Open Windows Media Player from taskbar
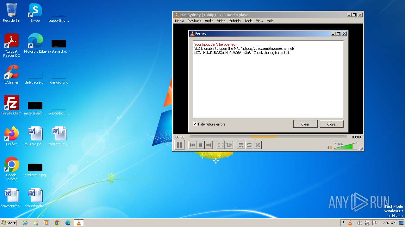The height and width of the screenshot is (227, 405). tap(47, 223)
